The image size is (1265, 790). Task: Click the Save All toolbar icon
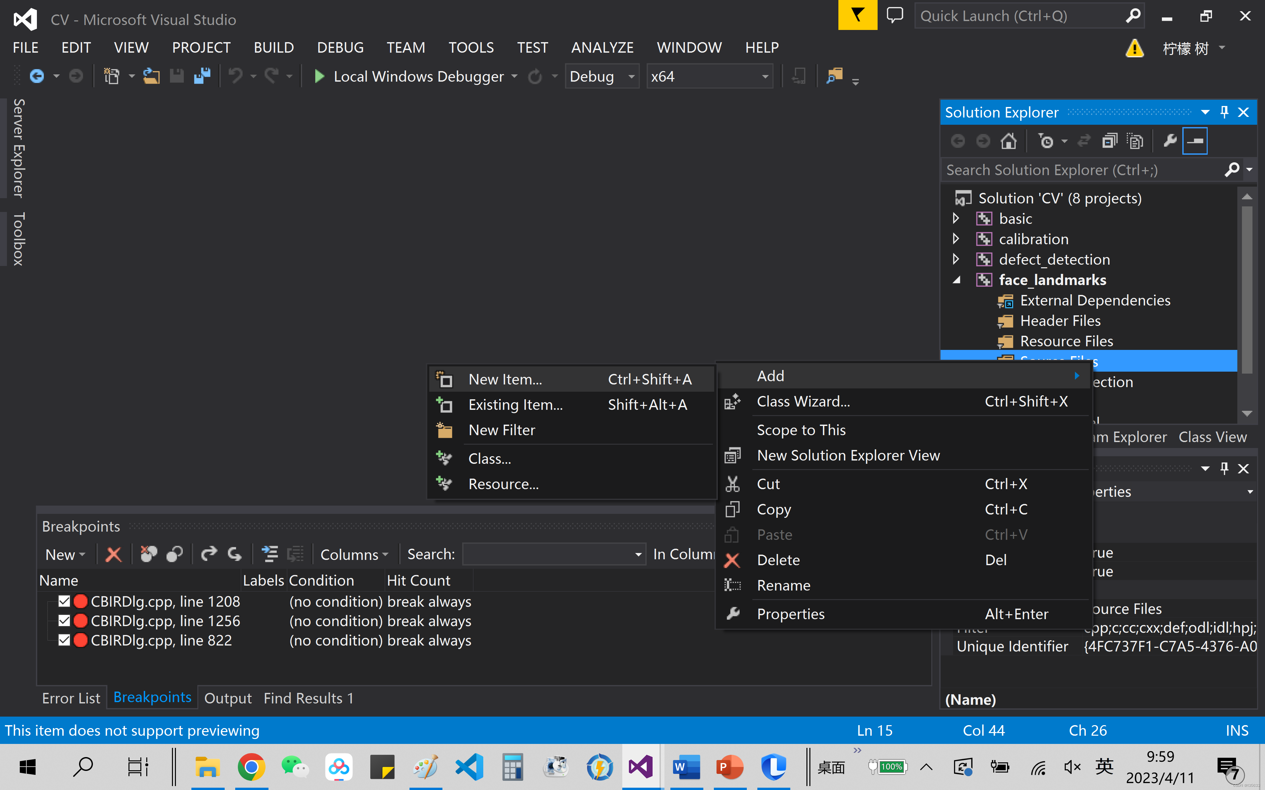202,76
